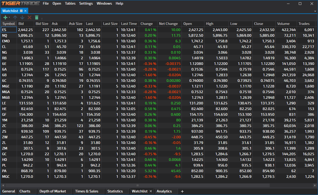Clear the watchlist with the trash can icon
This screenshot has height=195, width=318.
pyautogui.click(x=37, y=17)
